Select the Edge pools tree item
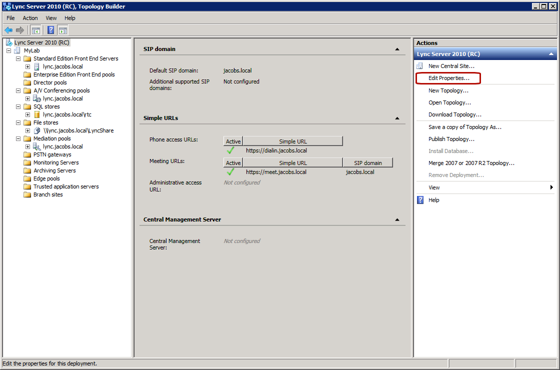 46,178
